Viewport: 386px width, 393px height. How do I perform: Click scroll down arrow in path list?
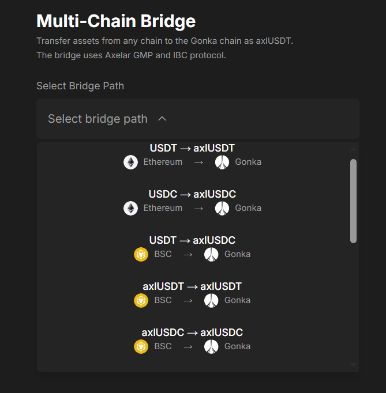pos(353,365)
